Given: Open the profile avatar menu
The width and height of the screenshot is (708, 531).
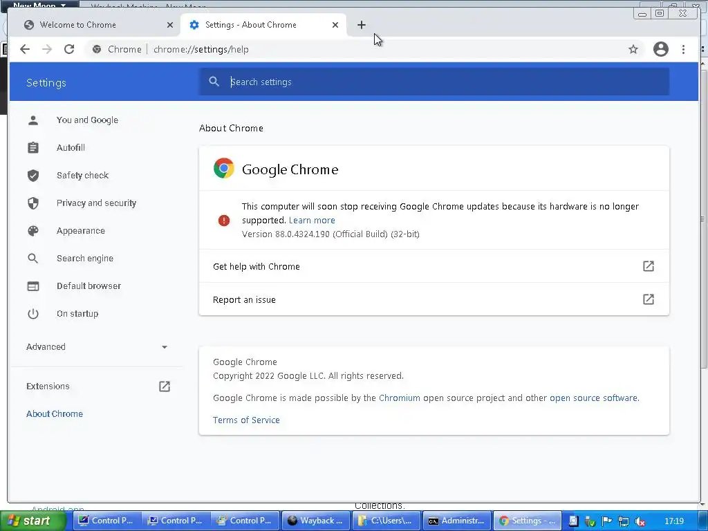Looking at the screenshot, I should 660,49.
